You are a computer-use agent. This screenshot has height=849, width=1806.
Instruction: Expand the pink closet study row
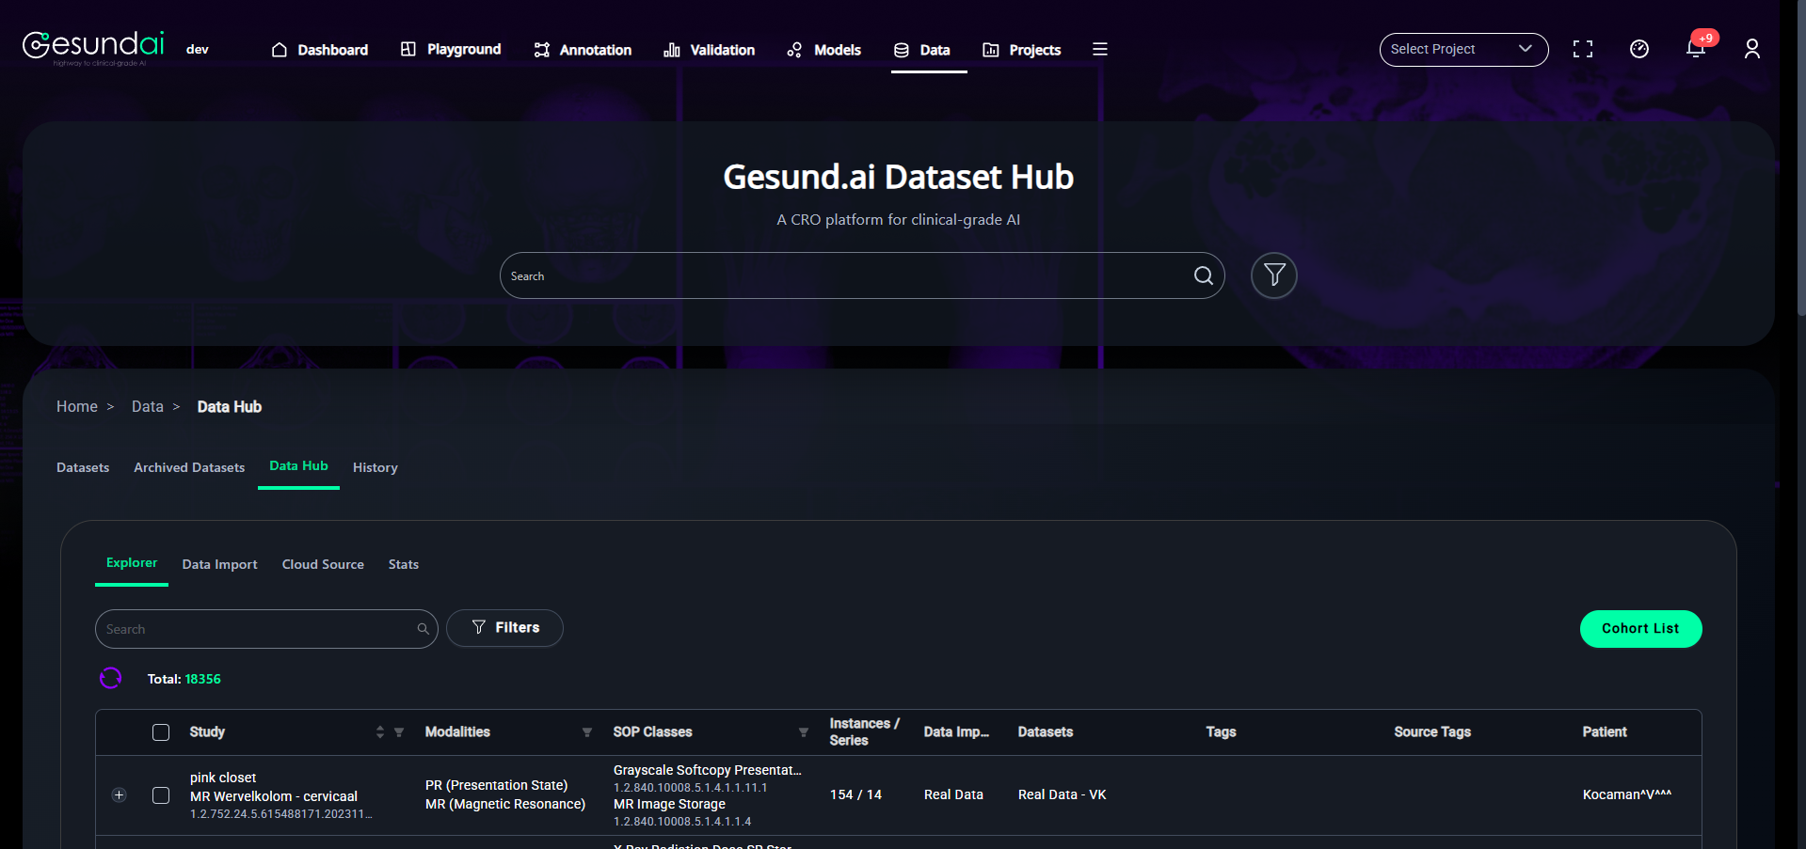(x=120, y=795)
